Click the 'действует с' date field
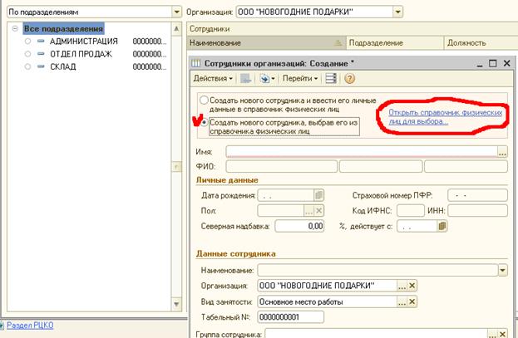The height and width of the screenshot is (338, 518). click(417, 226)
